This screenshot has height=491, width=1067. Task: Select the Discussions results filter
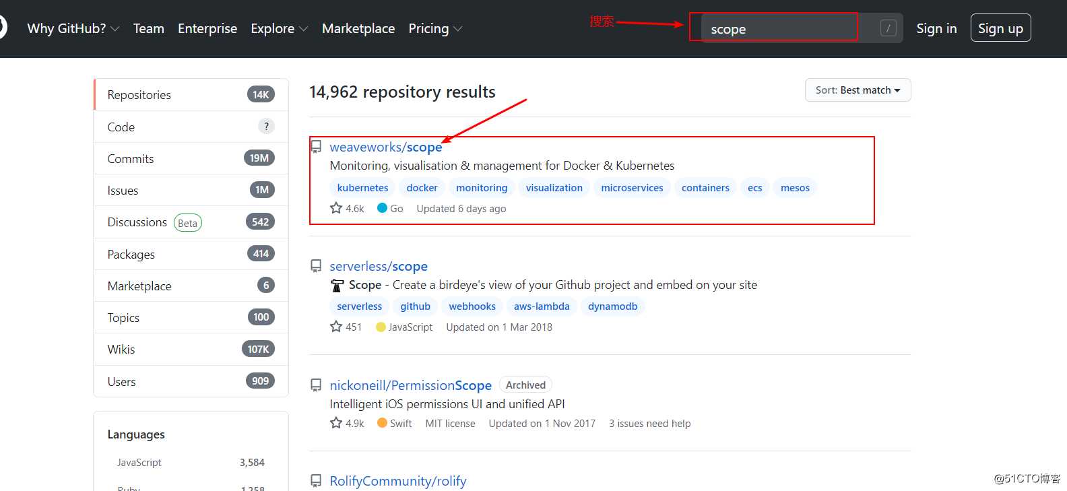click(x=191, y=222)
